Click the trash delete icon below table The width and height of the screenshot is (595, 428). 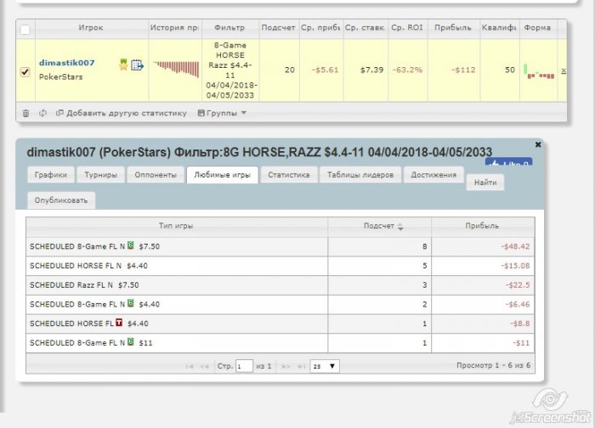pyautogui.click(x=25, y=113)
